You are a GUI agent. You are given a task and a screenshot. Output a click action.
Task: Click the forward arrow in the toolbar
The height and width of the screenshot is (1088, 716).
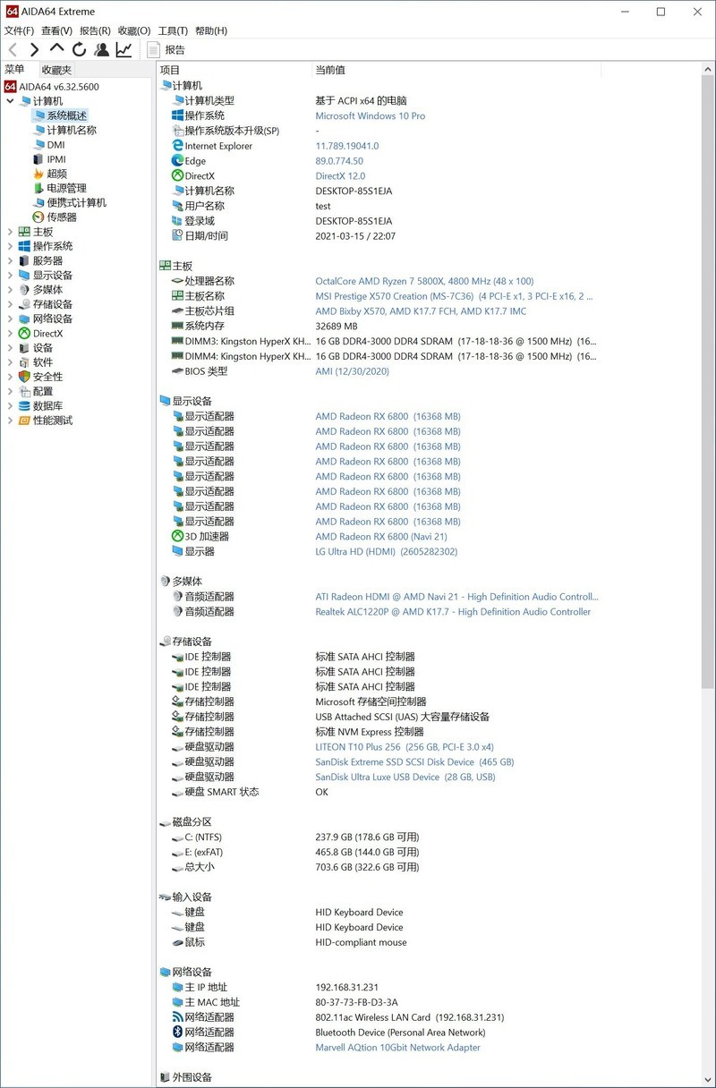(33, 50)
